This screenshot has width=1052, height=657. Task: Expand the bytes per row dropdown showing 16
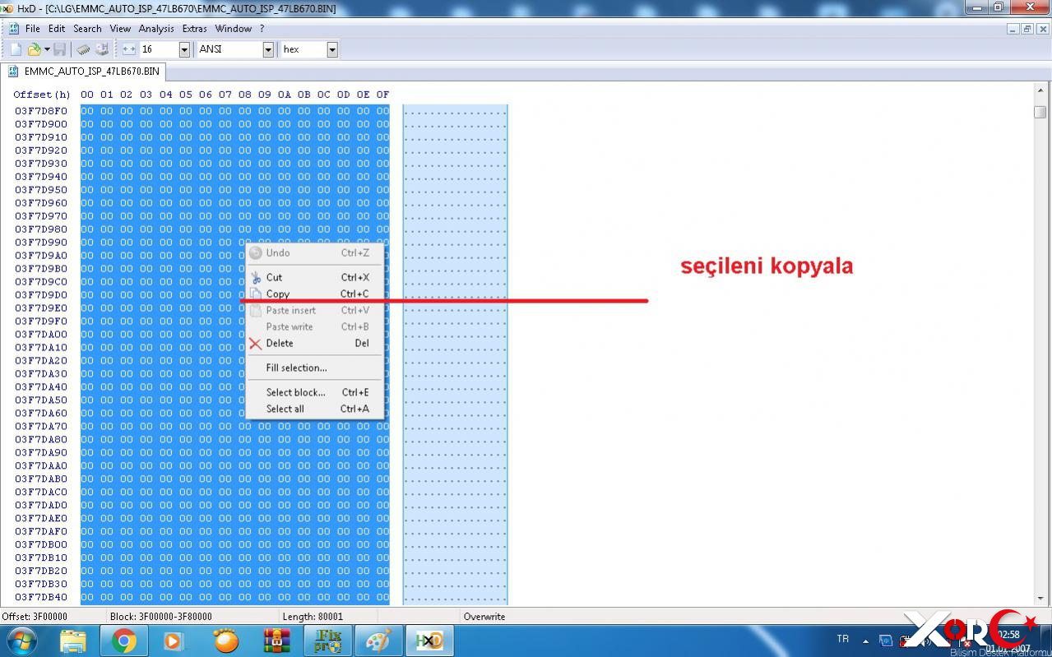point(183,49)
